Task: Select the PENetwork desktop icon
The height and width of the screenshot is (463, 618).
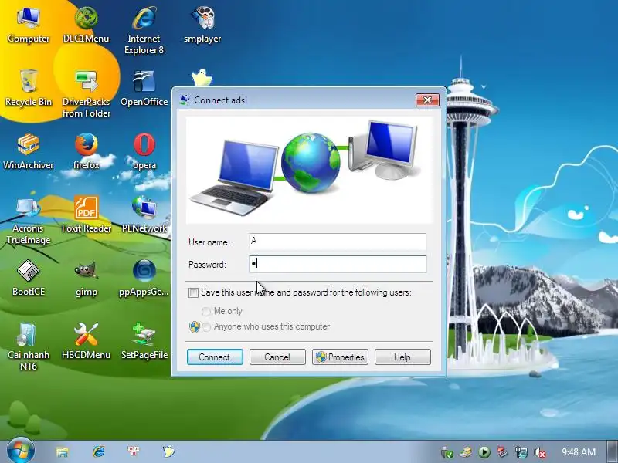Action: click(144, 215)
